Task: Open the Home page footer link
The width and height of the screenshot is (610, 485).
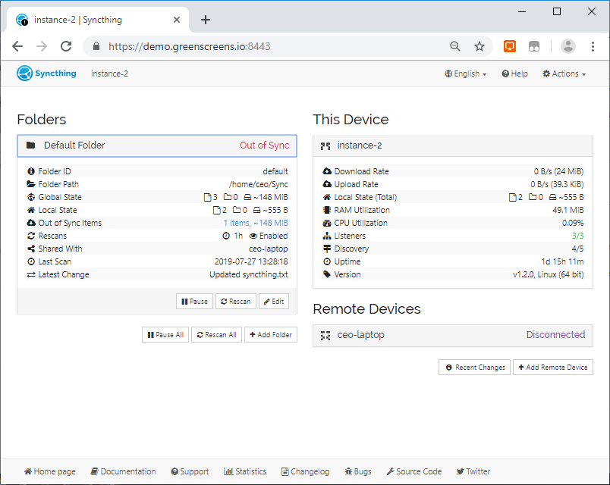Action: click(x=50, y=471)
